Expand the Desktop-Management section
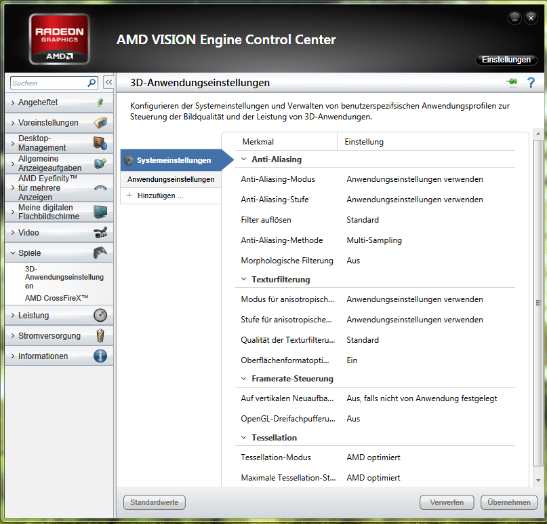This screenshot has width=547, height=524. coord(13,143)
